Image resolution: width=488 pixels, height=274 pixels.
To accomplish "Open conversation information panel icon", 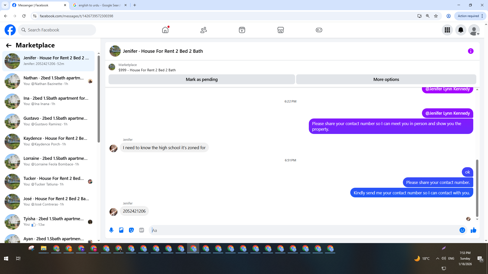I will pyautogui.click(x=470, y=51).
